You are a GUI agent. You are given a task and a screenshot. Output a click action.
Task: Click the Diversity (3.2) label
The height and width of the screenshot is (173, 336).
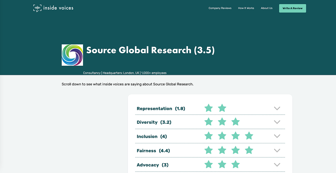tap(154, 122)
